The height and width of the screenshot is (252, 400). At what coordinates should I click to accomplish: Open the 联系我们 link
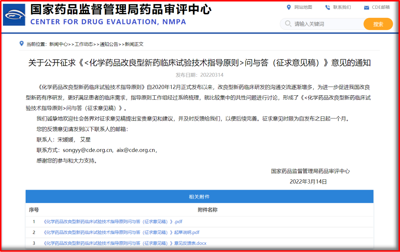pyautogui.click(x=342, y=7)
